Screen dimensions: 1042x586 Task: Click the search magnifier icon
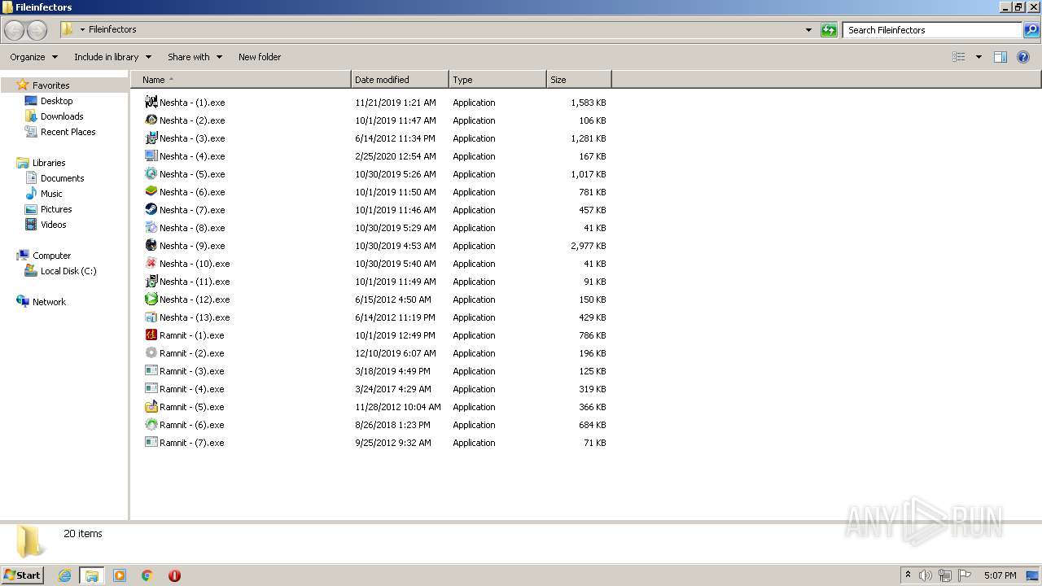pos(1031,30)
